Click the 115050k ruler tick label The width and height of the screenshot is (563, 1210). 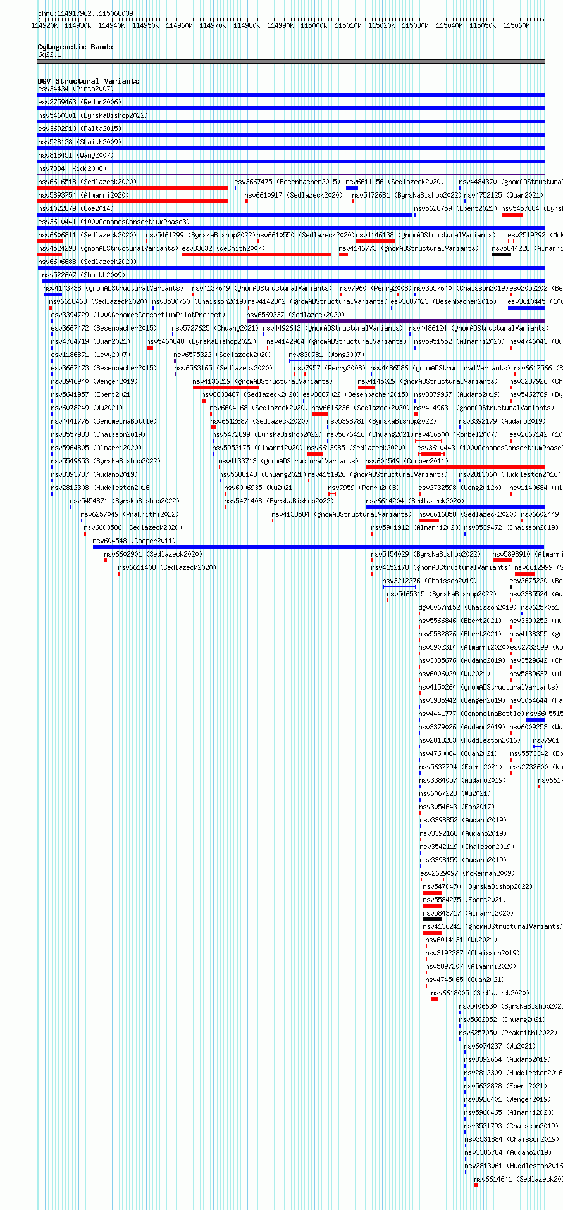483,25
